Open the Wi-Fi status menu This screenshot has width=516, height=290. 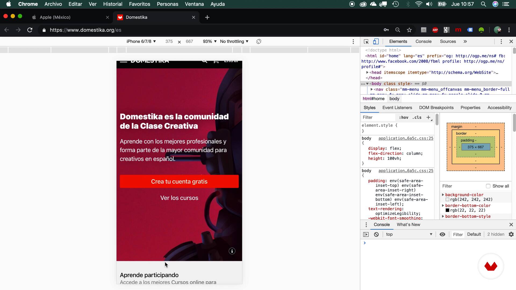click(x=418, y=4)
